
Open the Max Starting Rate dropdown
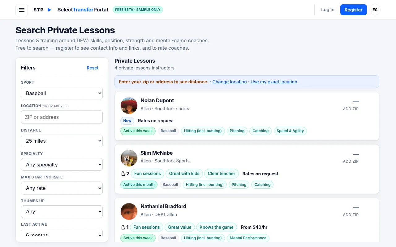click(x=62, y=188)
